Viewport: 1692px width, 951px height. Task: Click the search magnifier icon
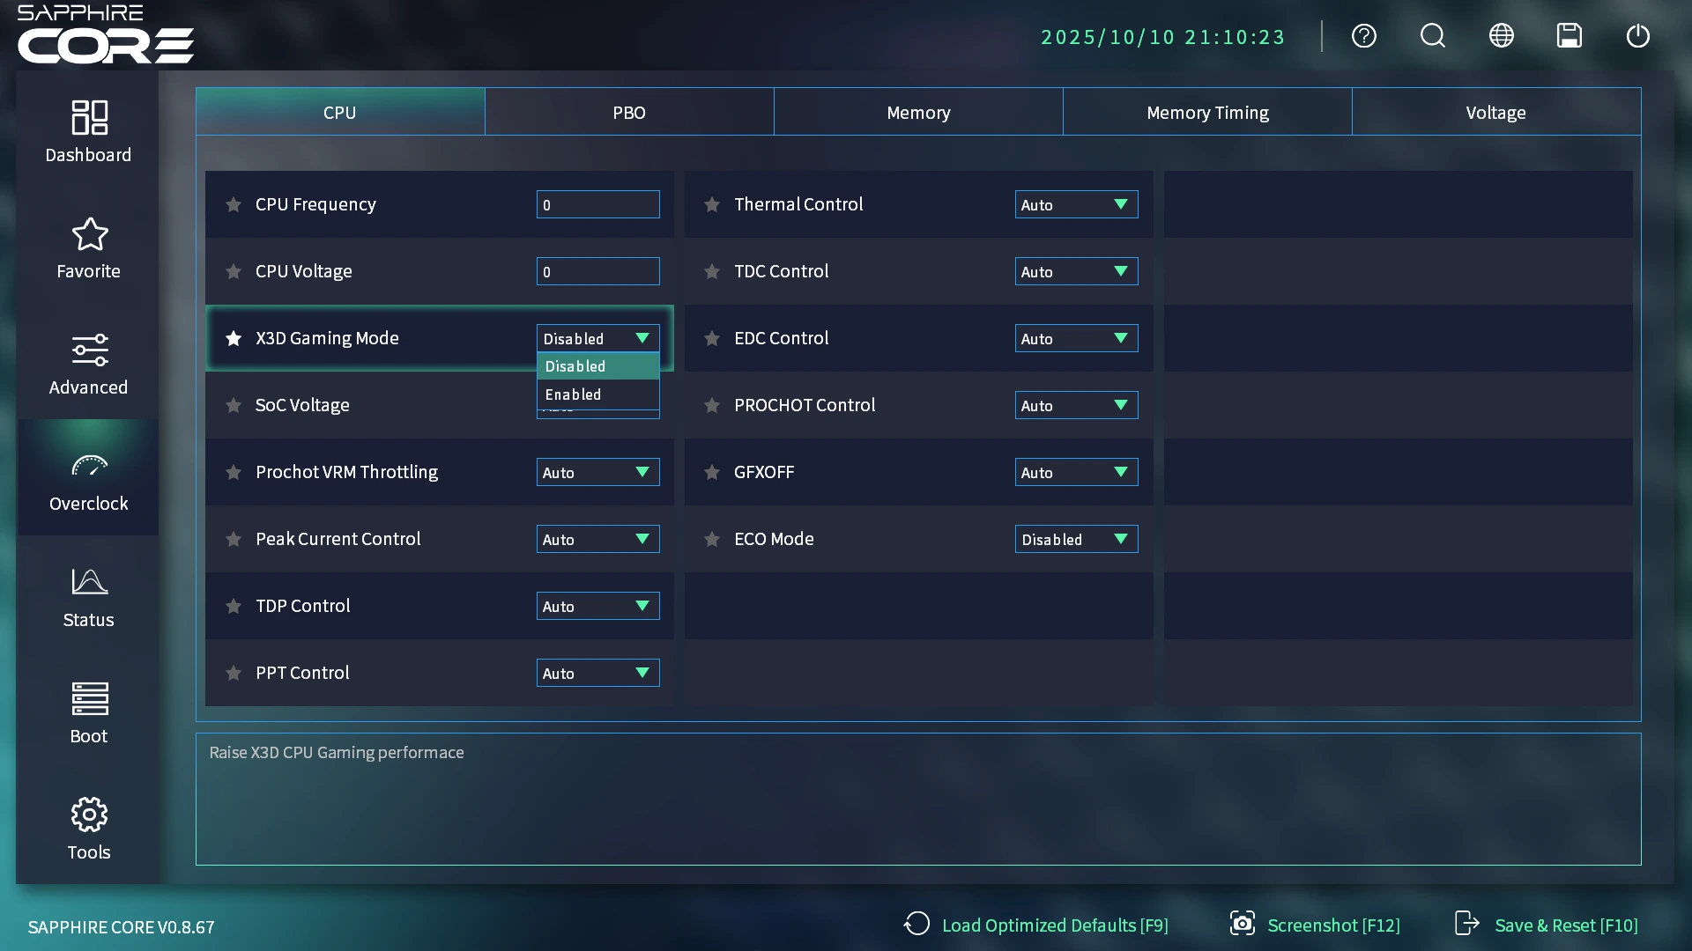pos(1432,36)
